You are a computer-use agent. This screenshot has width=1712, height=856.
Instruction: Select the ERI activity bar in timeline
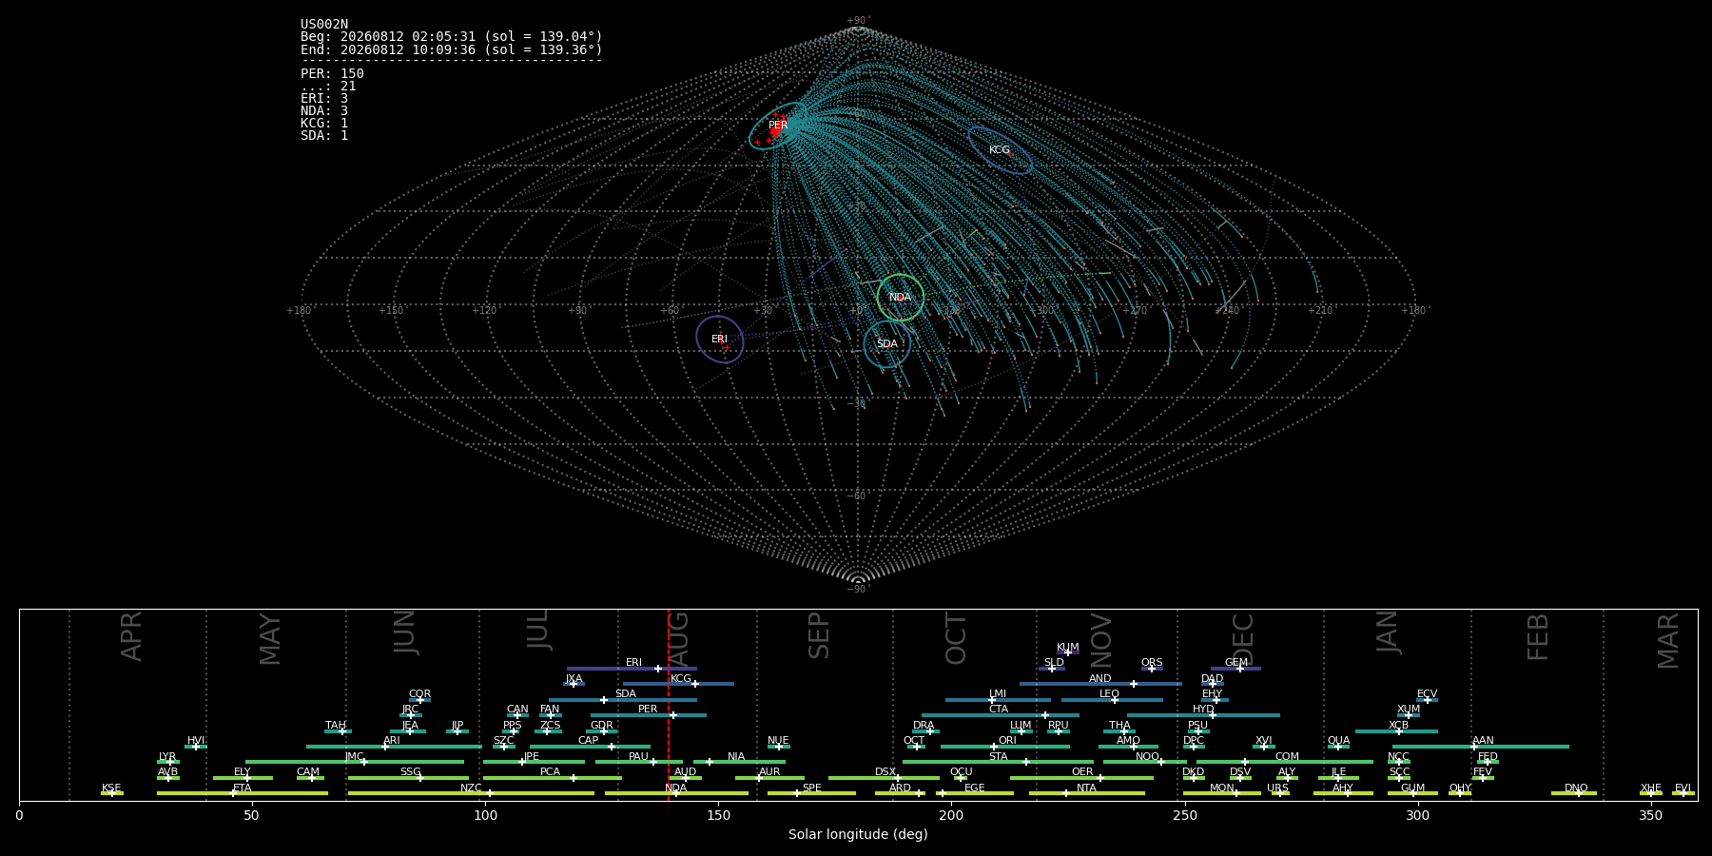tap(632, 669)
